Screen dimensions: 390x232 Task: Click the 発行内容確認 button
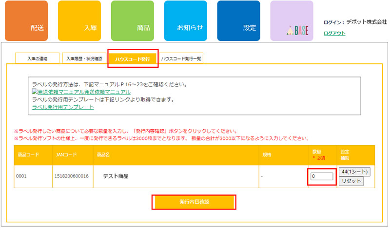click(x=194, y=202)
